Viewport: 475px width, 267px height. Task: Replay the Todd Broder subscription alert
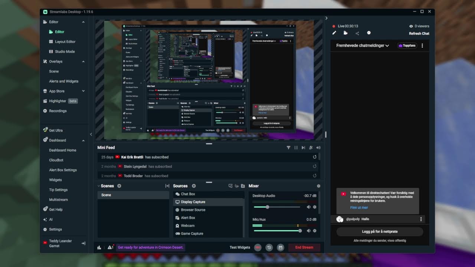tap(315, 176)
